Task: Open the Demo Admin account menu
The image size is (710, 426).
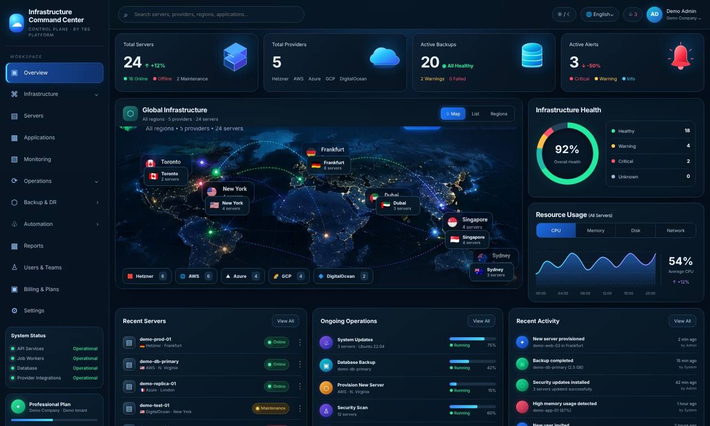Action: tap(675, 14)
